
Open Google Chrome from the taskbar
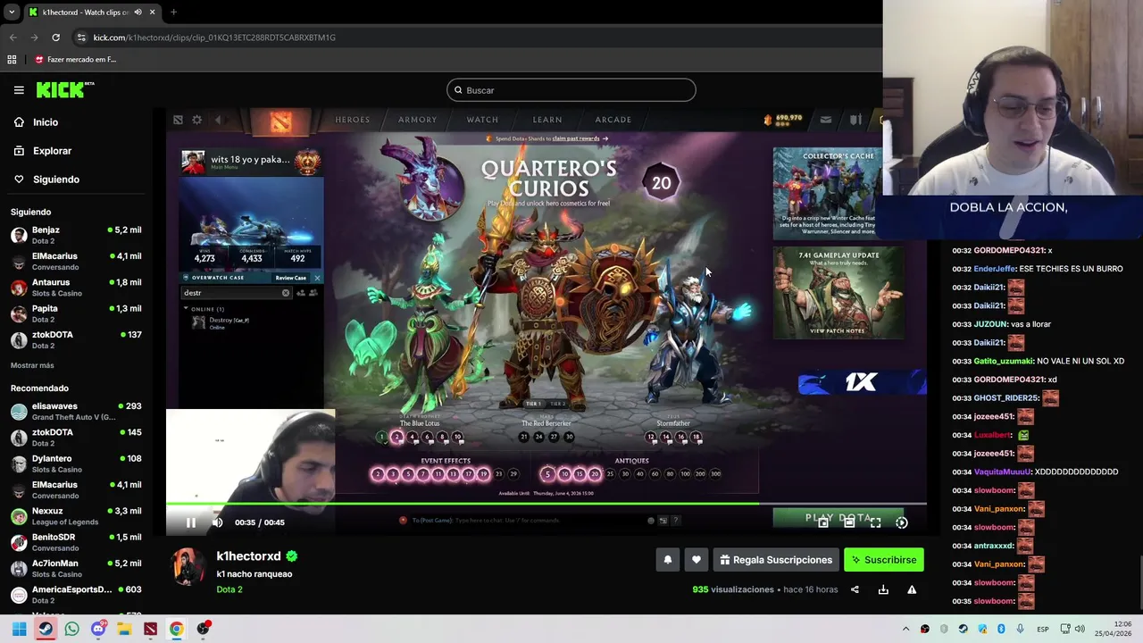[x=177, y=629]
